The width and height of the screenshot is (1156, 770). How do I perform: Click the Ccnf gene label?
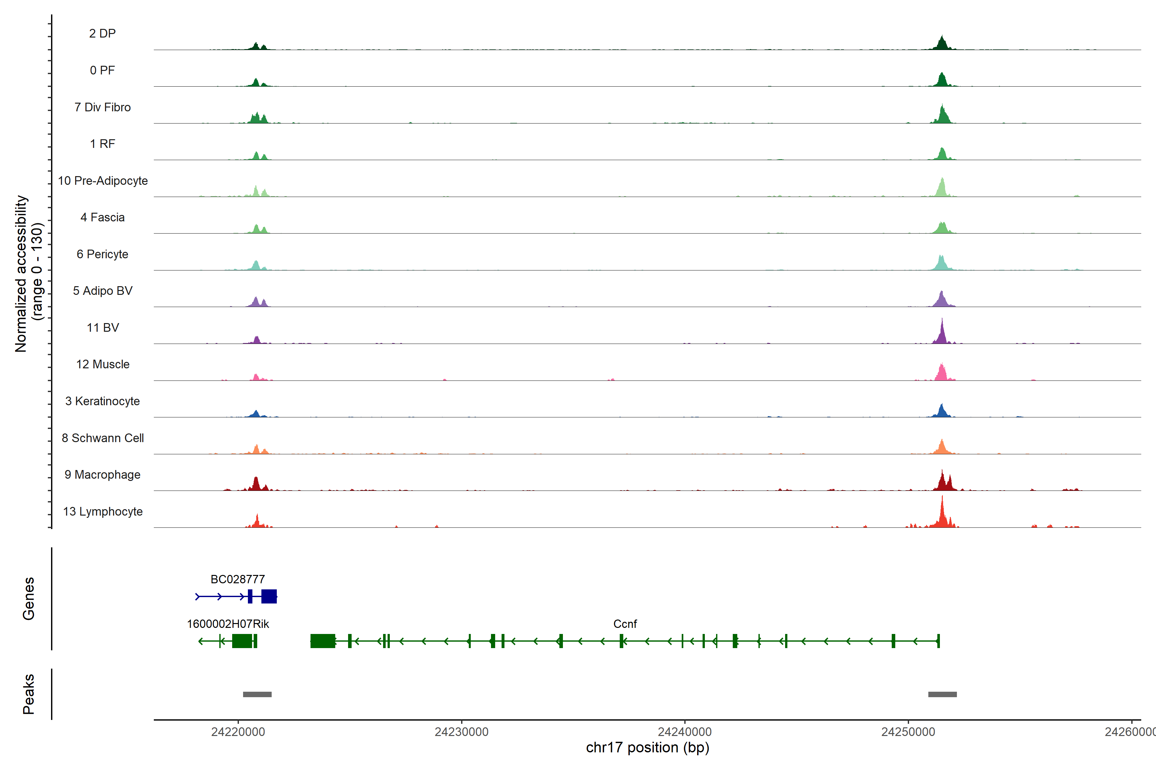tap(625, 624)
